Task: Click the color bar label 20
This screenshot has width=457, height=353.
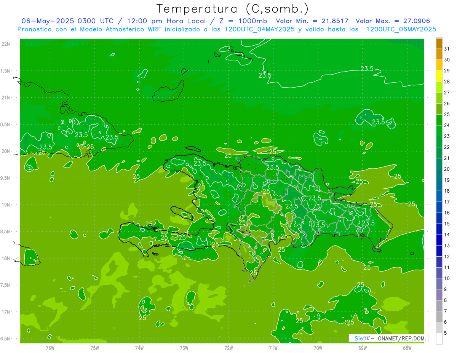Action: (x=447, y=169)
